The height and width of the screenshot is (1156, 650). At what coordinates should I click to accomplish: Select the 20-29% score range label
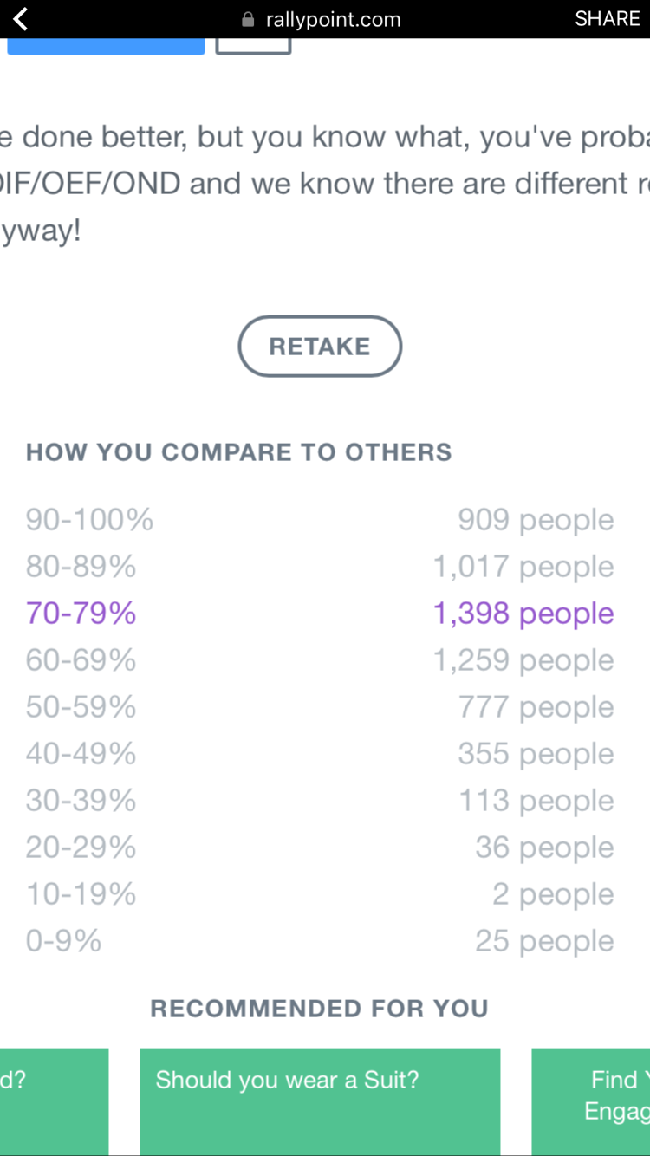(x=81, y=848)
